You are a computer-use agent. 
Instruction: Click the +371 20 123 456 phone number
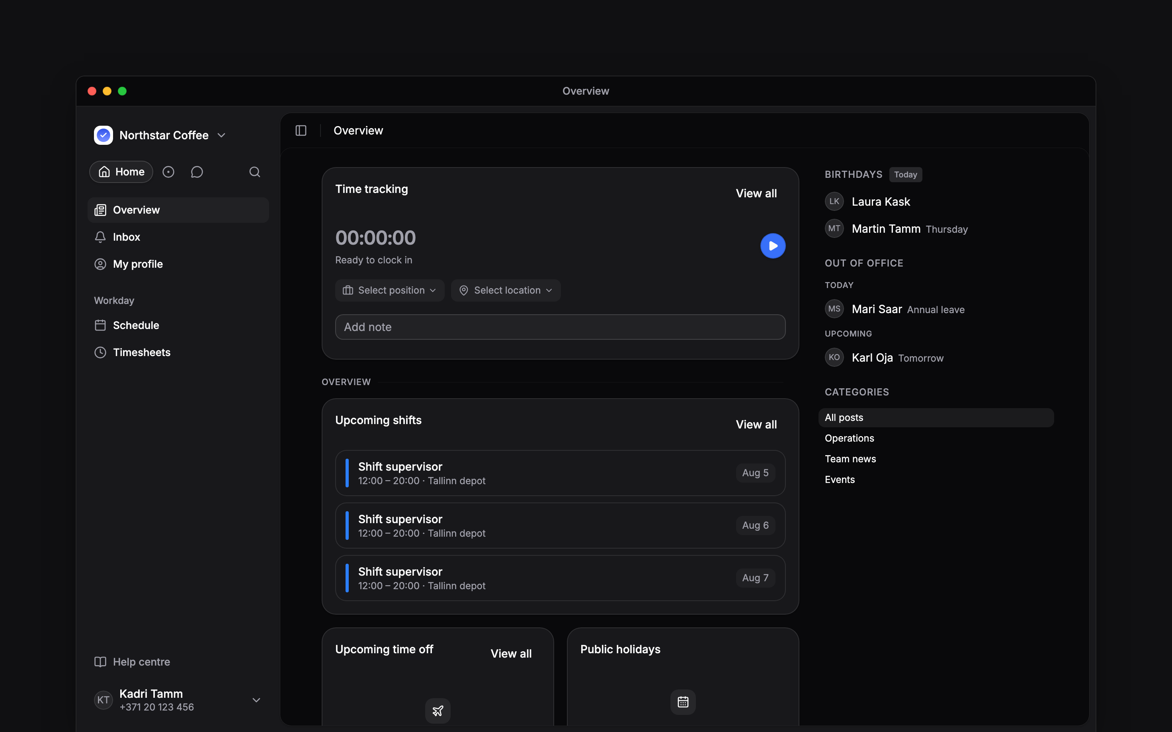(x=156, y=707)
